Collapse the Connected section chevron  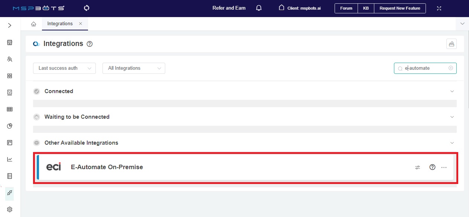click(x=452, y=91)
